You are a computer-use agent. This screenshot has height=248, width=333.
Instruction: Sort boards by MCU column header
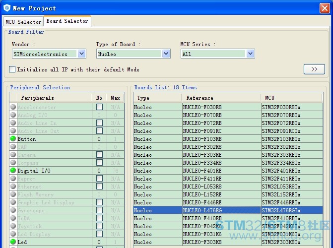(x=292, y=98)
